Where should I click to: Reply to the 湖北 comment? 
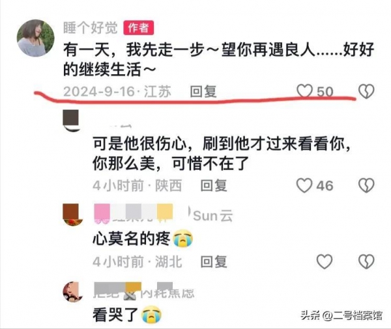(x=214, y=261)
